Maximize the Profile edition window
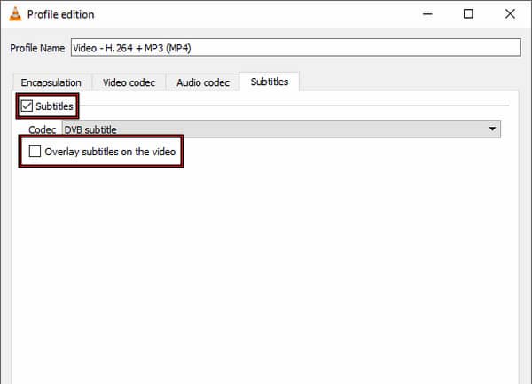 468,14
